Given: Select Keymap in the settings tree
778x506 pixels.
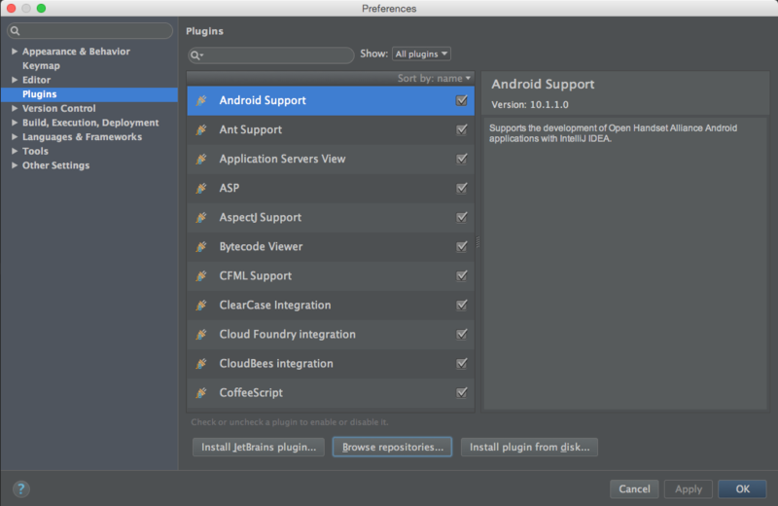Looking at the screenshot, I should 41,65.
